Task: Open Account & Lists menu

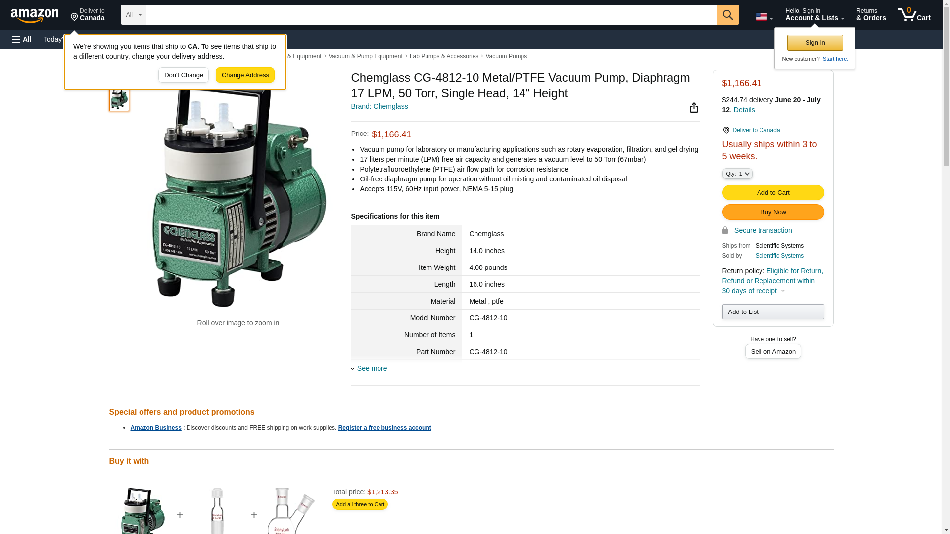Action: click(814, 15)
